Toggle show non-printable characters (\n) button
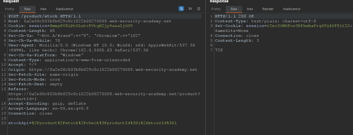The width and height of the screenshot is (353, 135). tap(190, 9)
